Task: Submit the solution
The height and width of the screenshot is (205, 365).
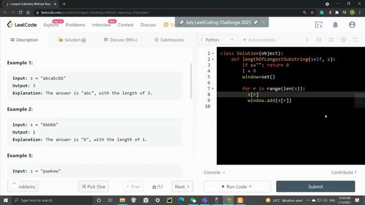Action: click(315, 186)
